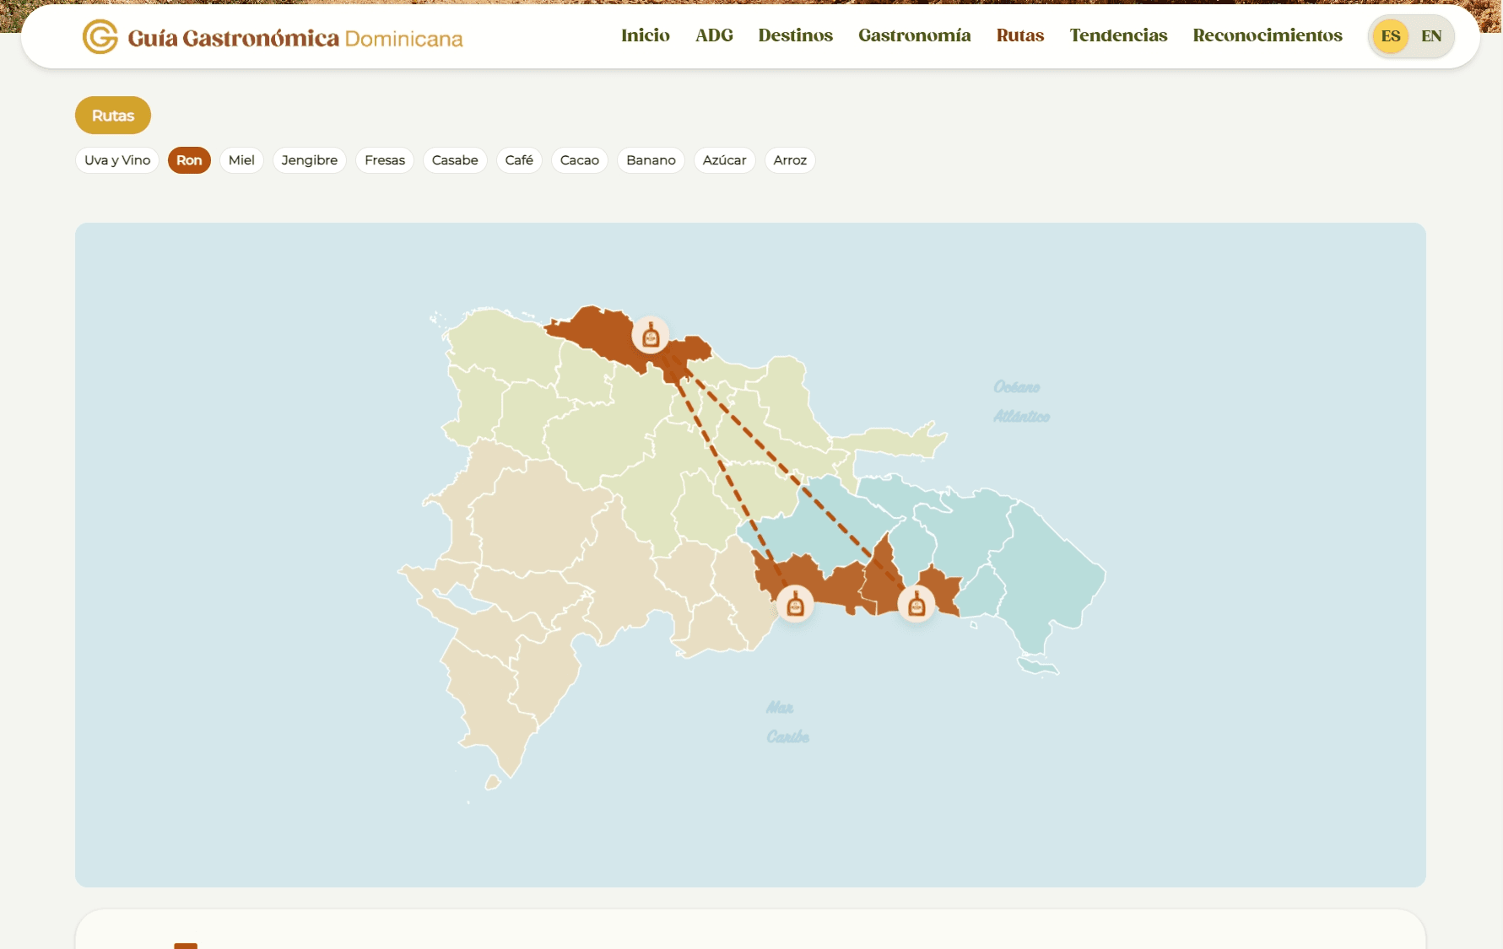Image resolution: width=1503 pixels, height=949 pixels.
Task: Select the rum marker on the south-central coast
Action: (794, 604)
